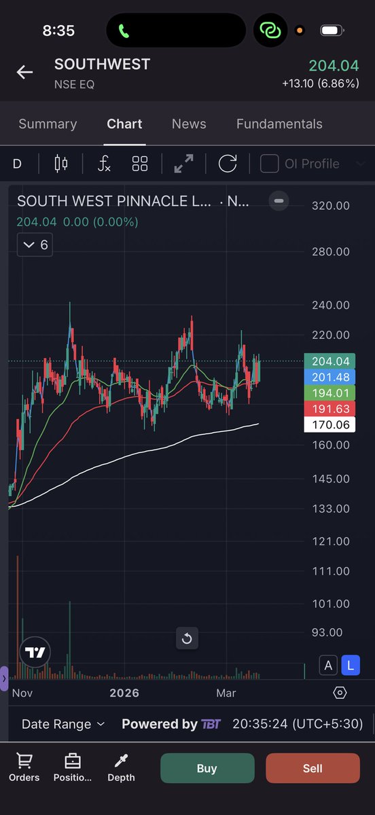
Task: Reset chart view circular arrow button
Action: [187, 638]
